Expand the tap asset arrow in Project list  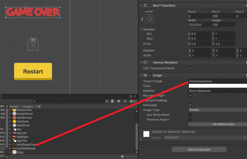(x=10, y=129)
